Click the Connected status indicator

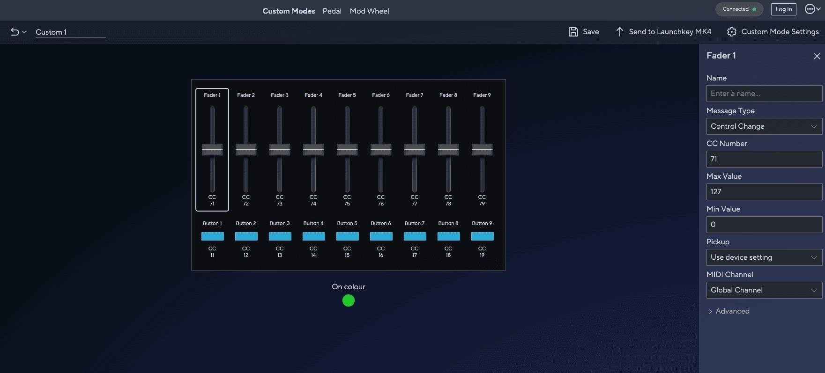click(739, 9)
